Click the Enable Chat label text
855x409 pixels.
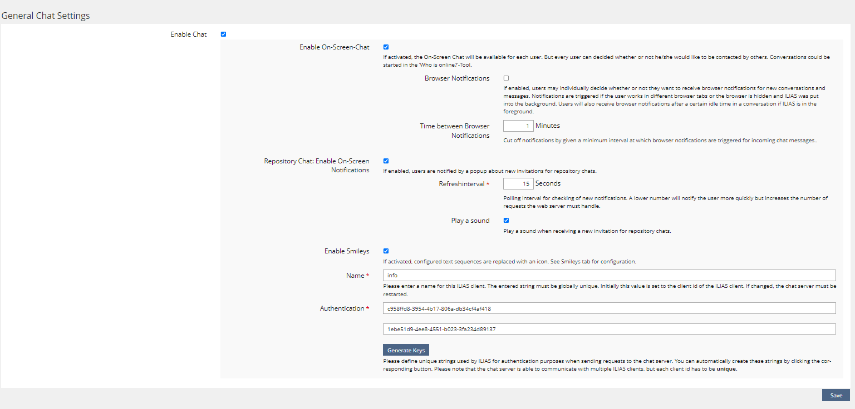coord(188,34)
